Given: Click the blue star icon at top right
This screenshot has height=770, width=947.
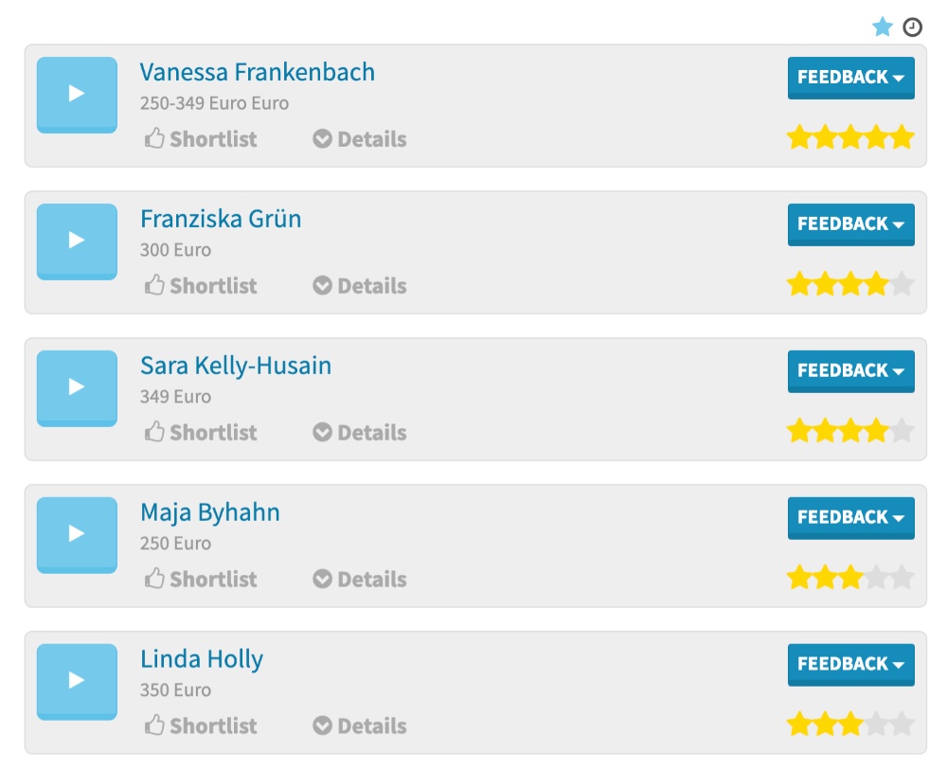Looking at the screenshot, I should click(882, 27).
